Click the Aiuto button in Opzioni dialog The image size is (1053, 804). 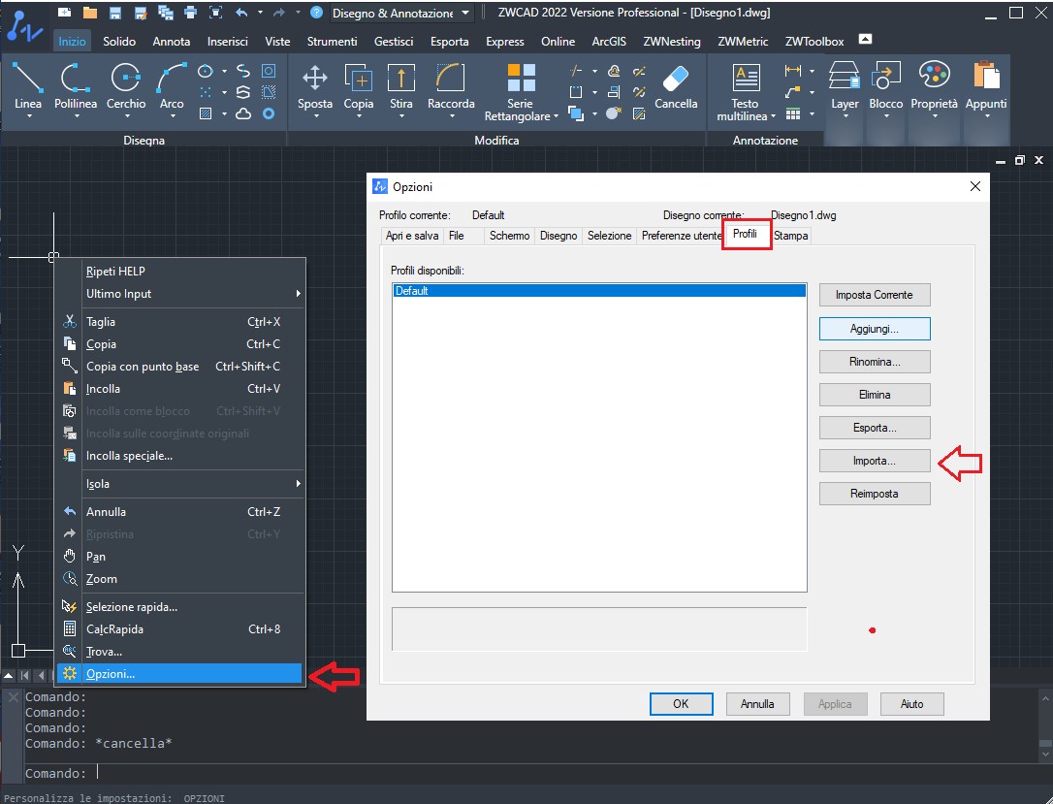[x=912, y=704]
